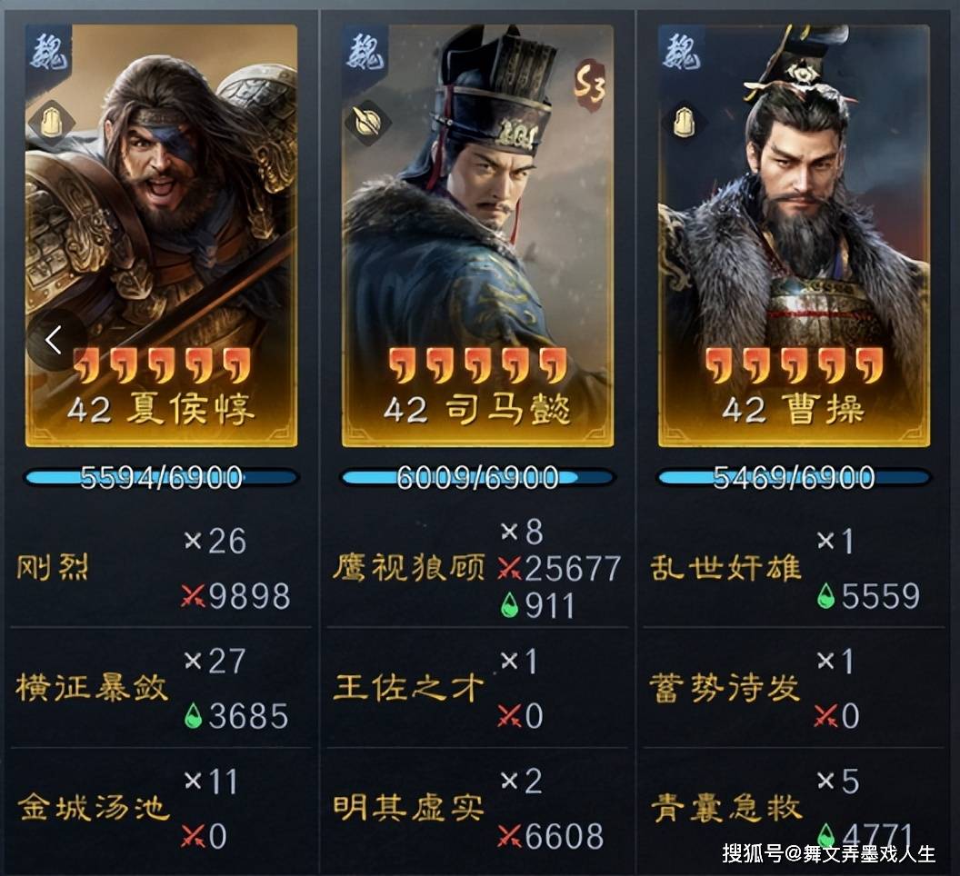
Task: Click the shield troop icon on 夏侯惇 card
Action: point(52,123)
